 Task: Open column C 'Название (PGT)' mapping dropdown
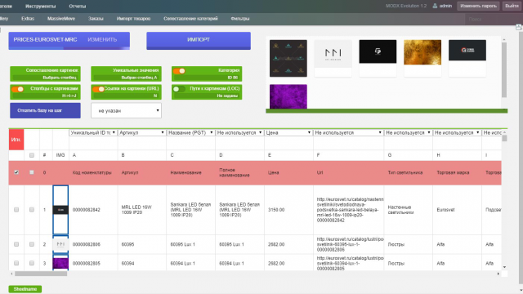(x=190, y=132)
